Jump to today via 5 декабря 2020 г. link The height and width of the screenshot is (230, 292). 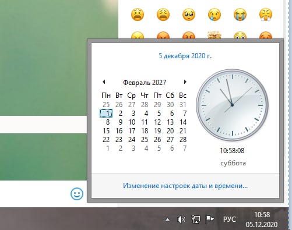click(x=185, y=56)
